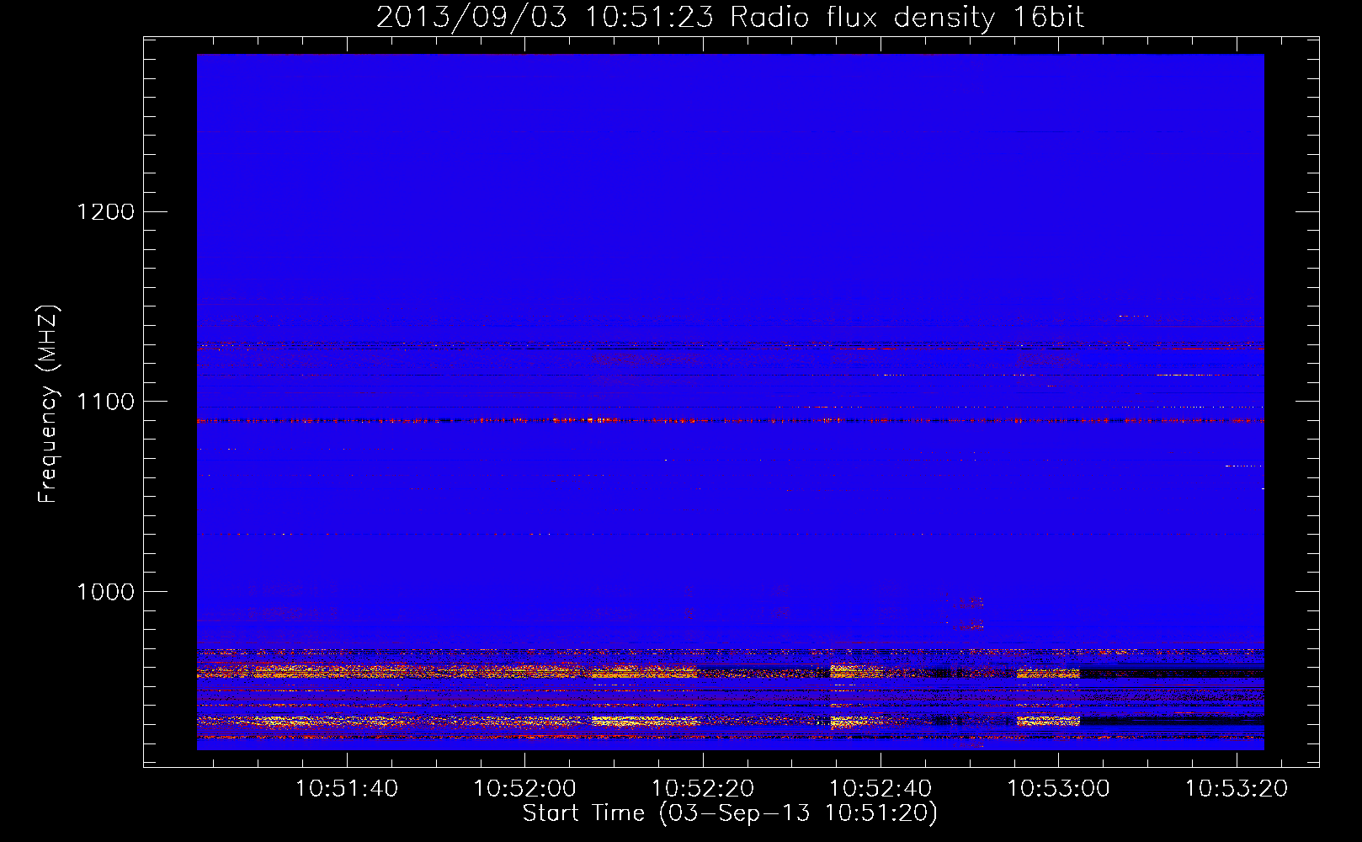Click the 'Frequency (MHZ)' y-axis label
This screenshot has width=1362, height=842.
click(49, 404)
